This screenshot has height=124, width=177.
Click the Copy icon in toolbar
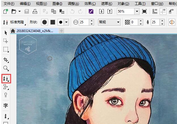tap(54, 11)
